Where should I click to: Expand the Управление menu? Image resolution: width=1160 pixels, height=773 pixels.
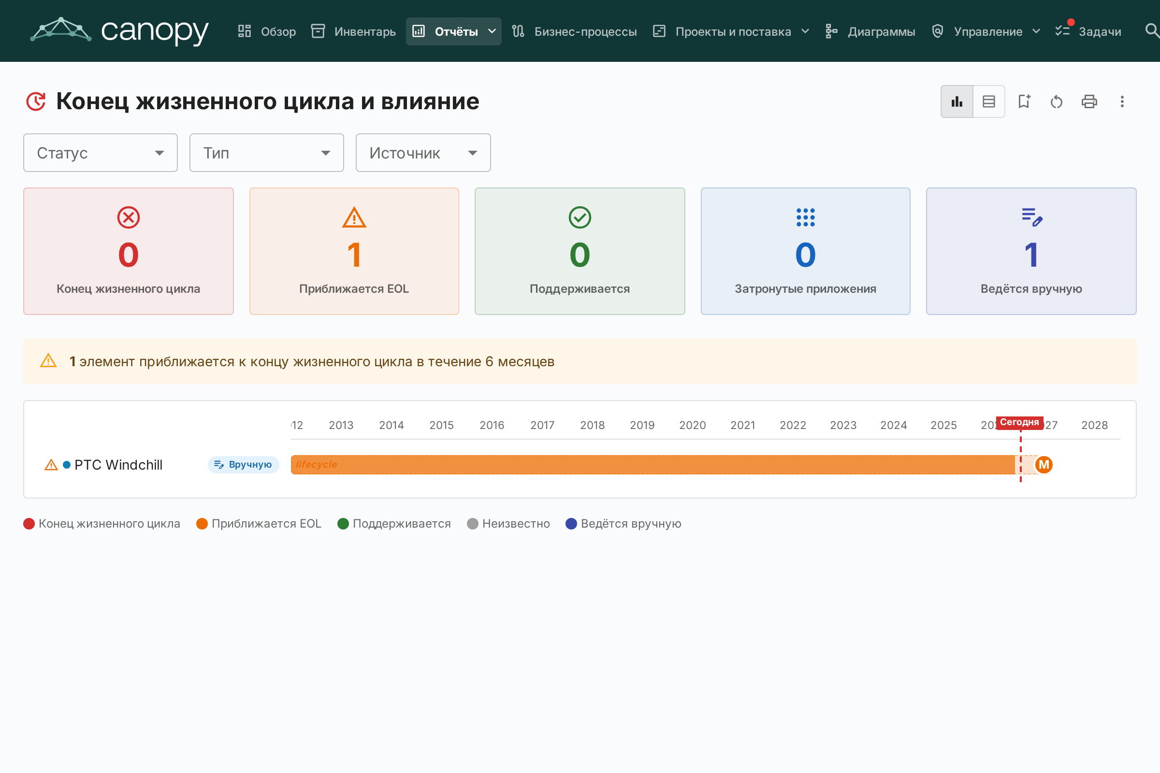pyautogui.click(x=986, y=31)
